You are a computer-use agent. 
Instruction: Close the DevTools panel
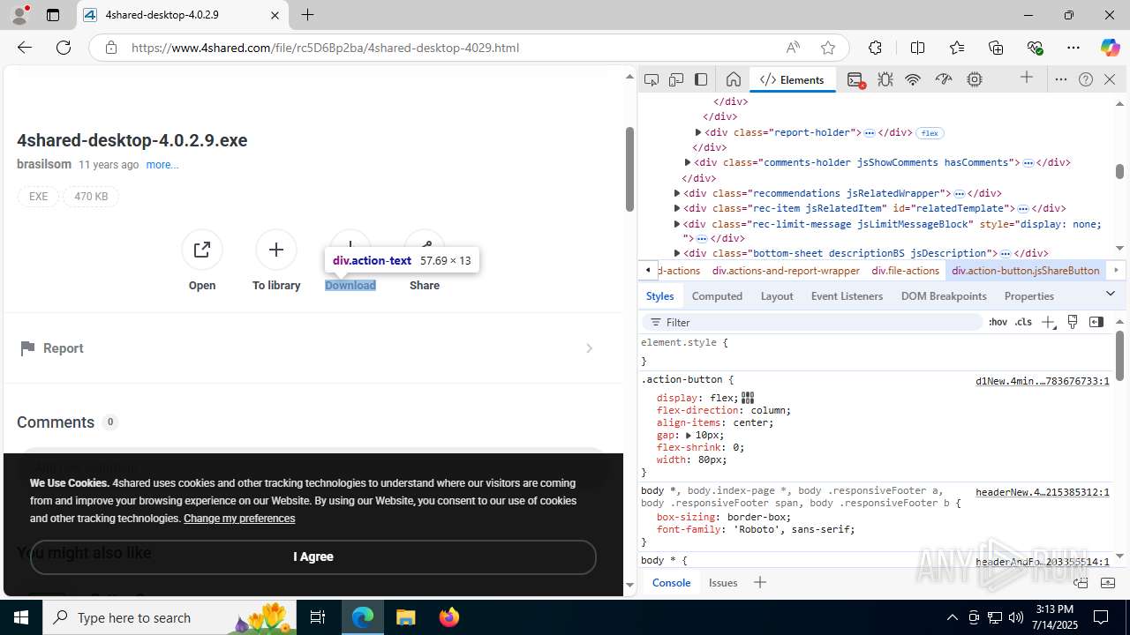tap(1110, 79)
